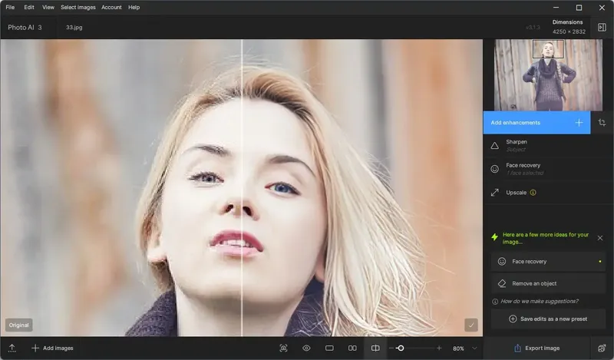Click Save edits as a new preset

coord(548,319)
